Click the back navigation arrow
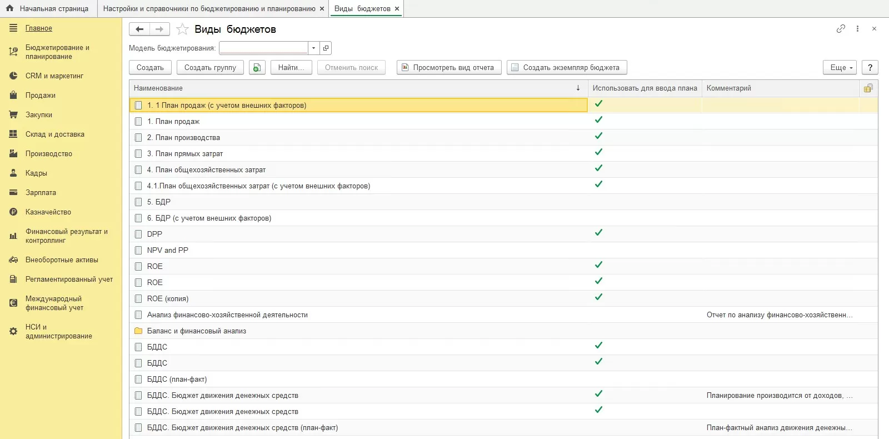The image size is (889, 439). pos(139,29)
